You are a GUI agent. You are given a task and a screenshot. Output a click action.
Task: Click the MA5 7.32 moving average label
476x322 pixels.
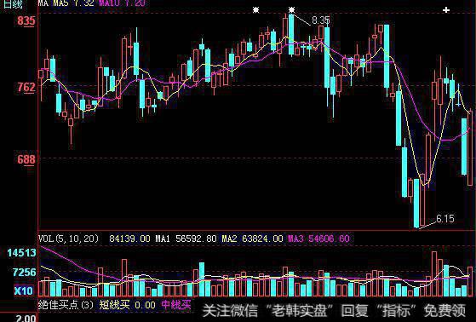pos(74,3)
